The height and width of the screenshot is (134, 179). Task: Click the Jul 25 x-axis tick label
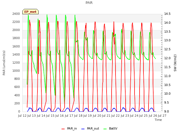click(143, 116)
